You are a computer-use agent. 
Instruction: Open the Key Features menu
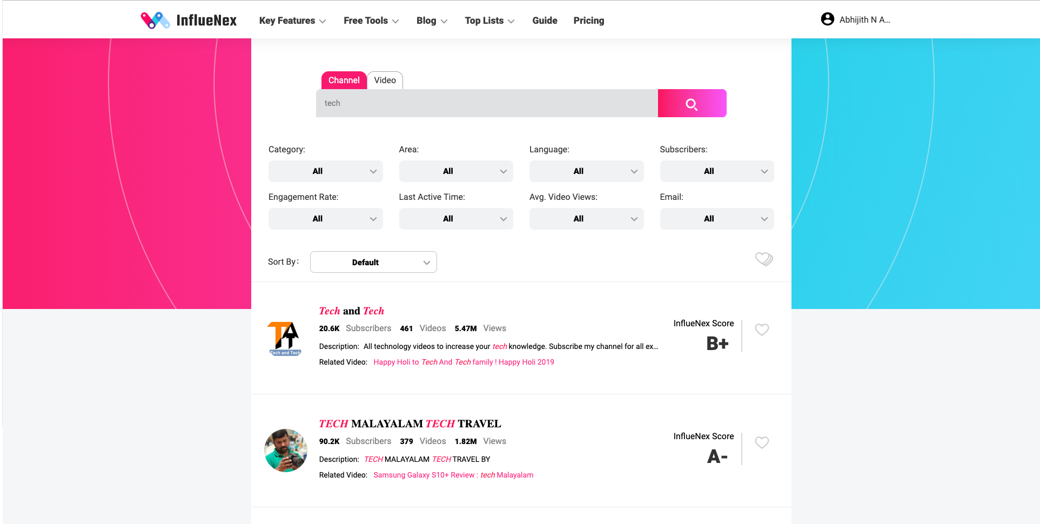click(x=292, y=21)
